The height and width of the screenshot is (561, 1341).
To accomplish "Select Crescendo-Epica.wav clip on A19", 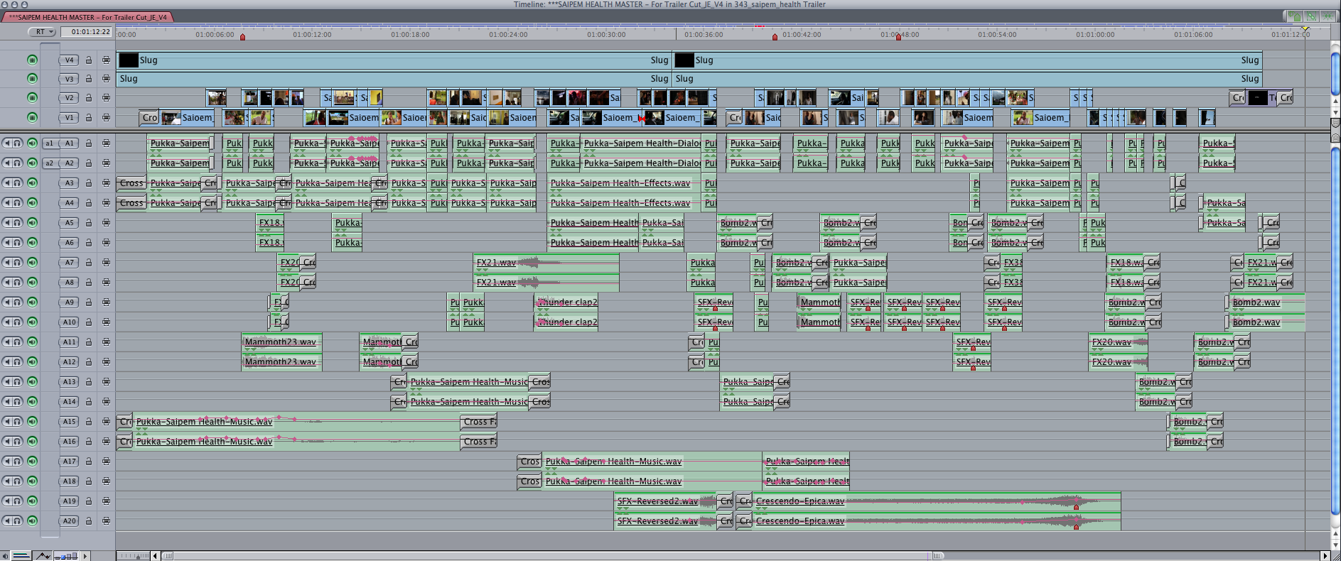I will (x=937, y=501).
